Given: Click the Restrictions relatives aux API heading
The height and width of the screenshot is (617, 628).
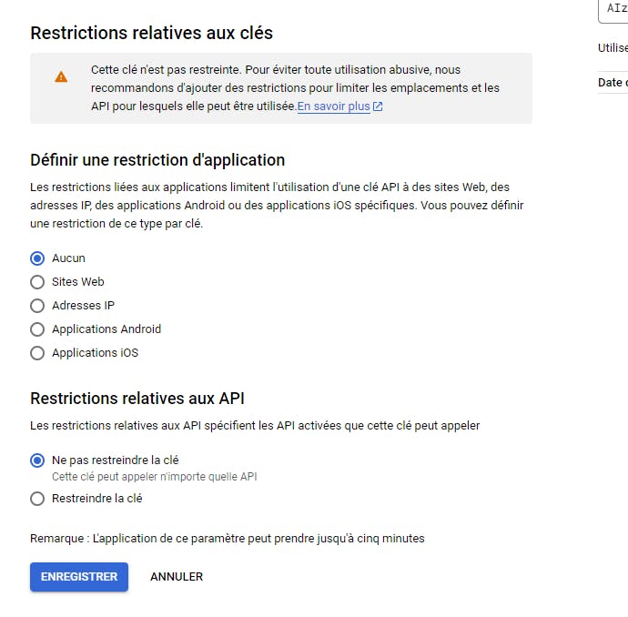Looking at the screenshot, I should (x=137, y=399).
